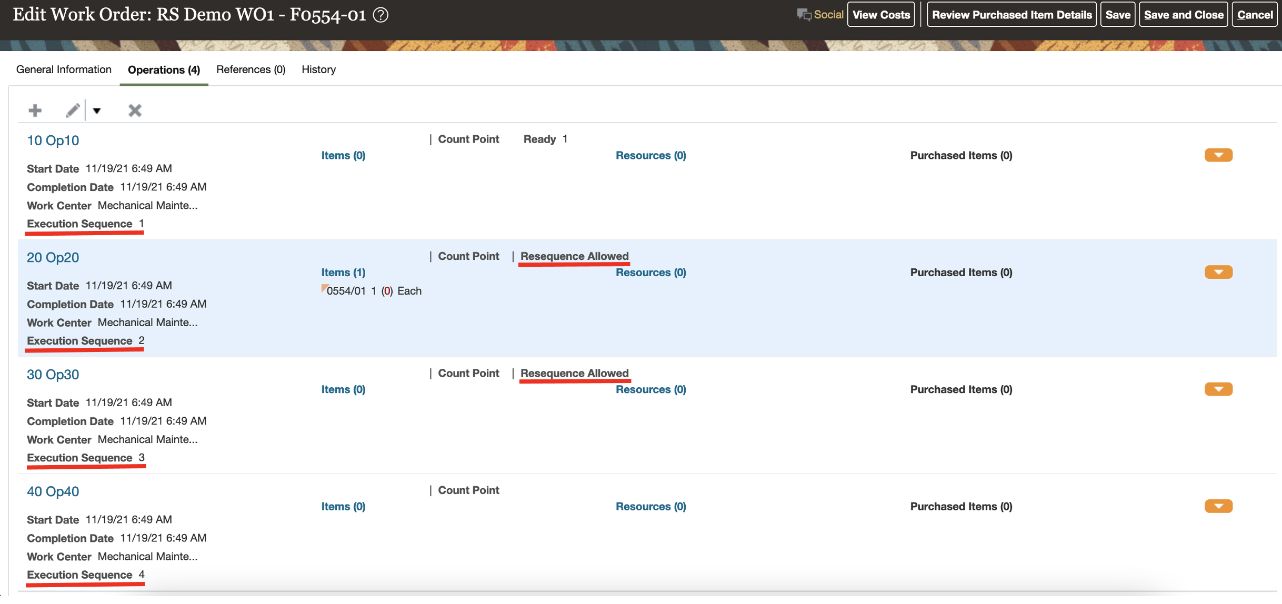This screenshot has width=1282, height=604.
Task: Click the Cancel button
Action: (x=1255, y=15)
